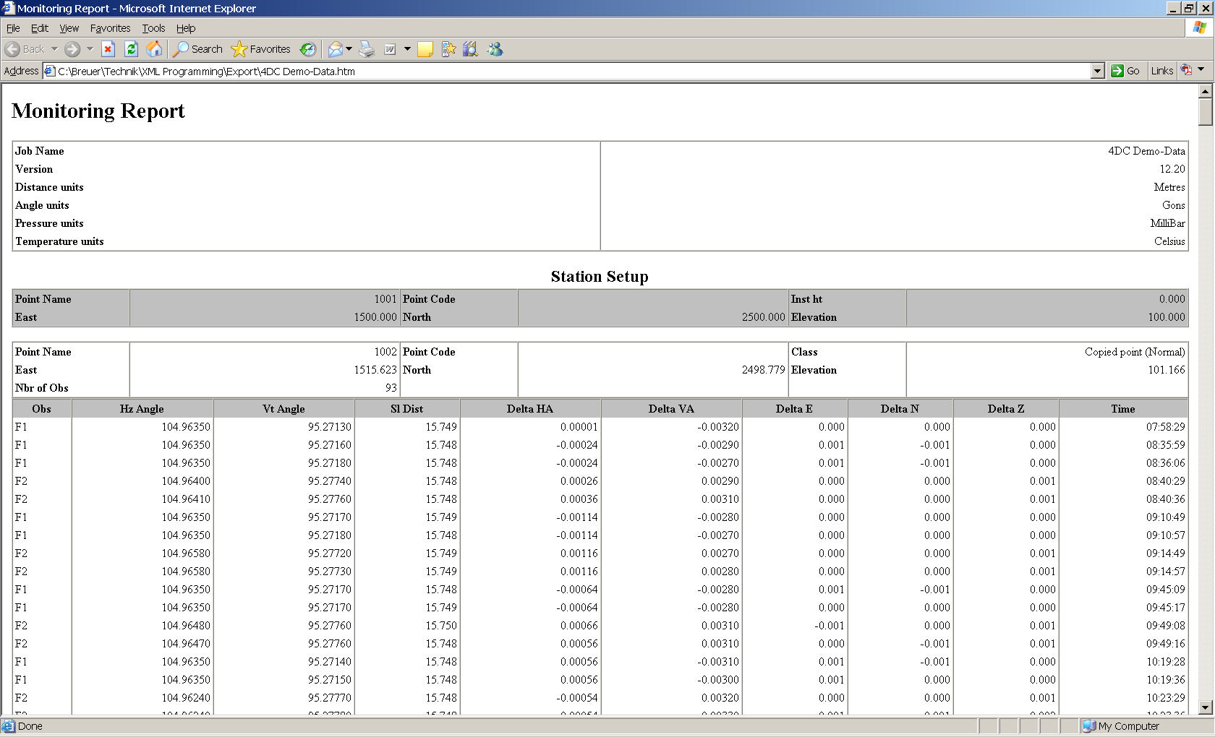Open the Mail icon on the toolbar
The width and height of the screenshot is (1215, 737).
coord(335,48)
